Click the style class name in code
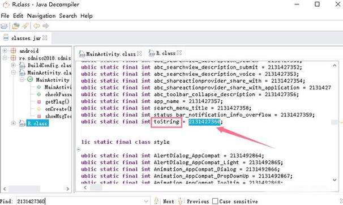 click(x=161, y=142)
